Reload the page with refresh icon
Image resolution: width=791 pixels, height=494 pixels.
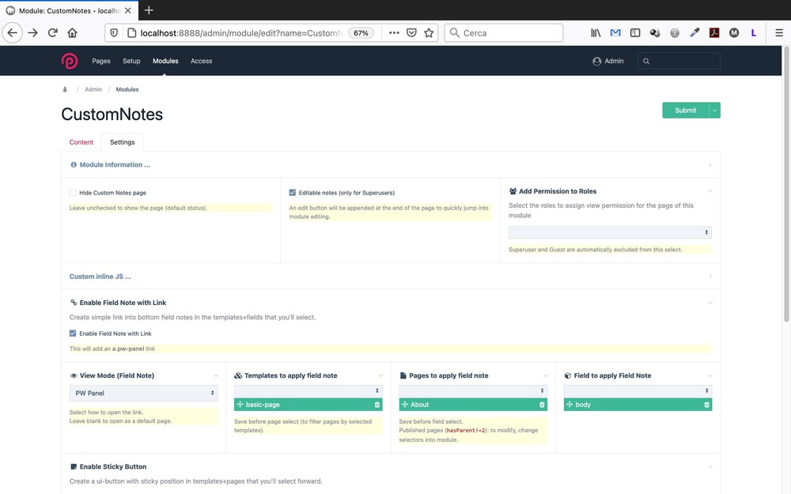point(53,33)
